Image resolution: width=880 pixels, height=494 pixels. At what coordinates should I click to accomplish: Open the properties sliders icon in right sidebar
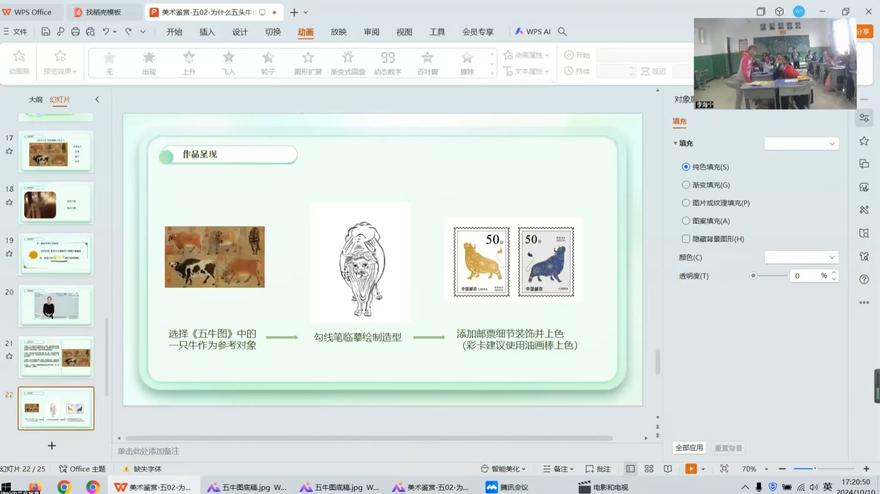[864, 118]
